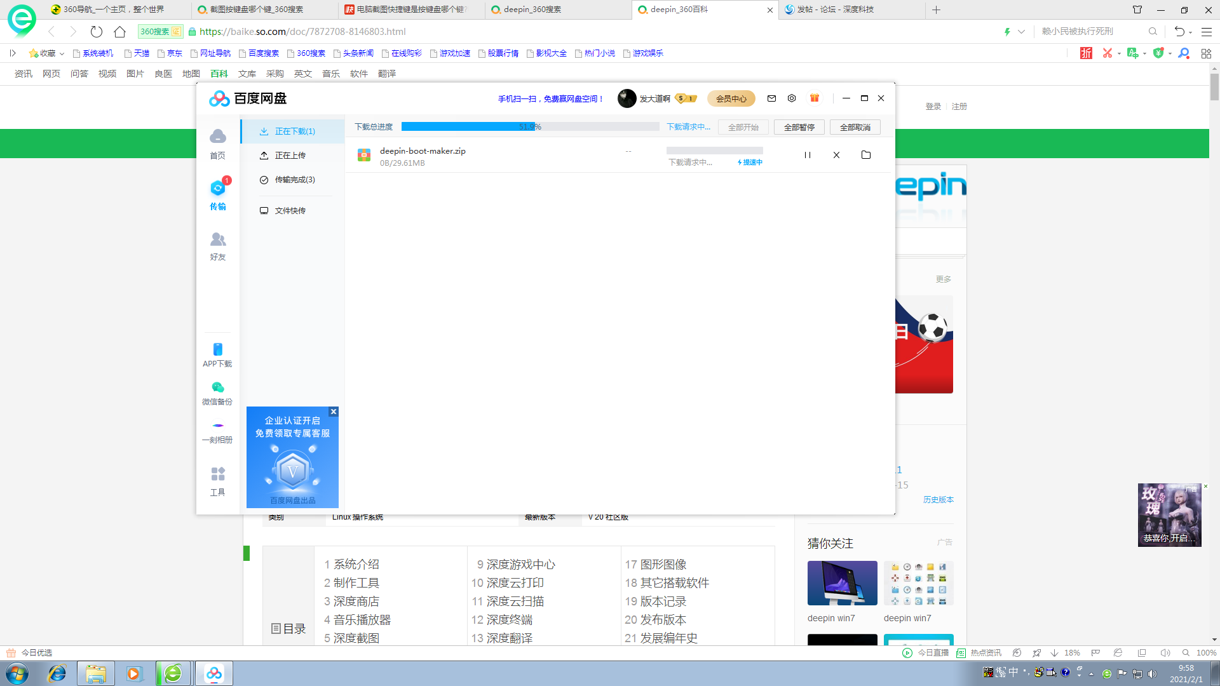
Task: Open the 网址导航 bookmark
Action: 210,53
